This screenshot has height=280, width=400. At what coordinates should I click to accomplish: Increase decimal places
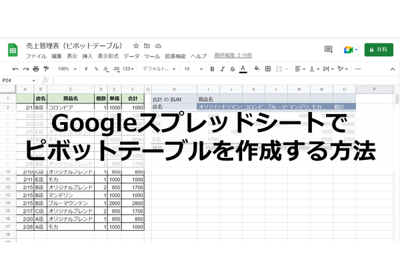(x=116, y=69)
